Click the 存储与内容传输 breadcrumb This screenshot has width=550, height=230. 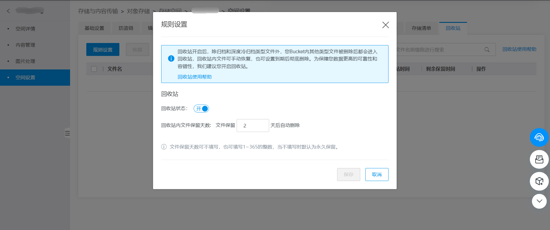coord(98,11)
